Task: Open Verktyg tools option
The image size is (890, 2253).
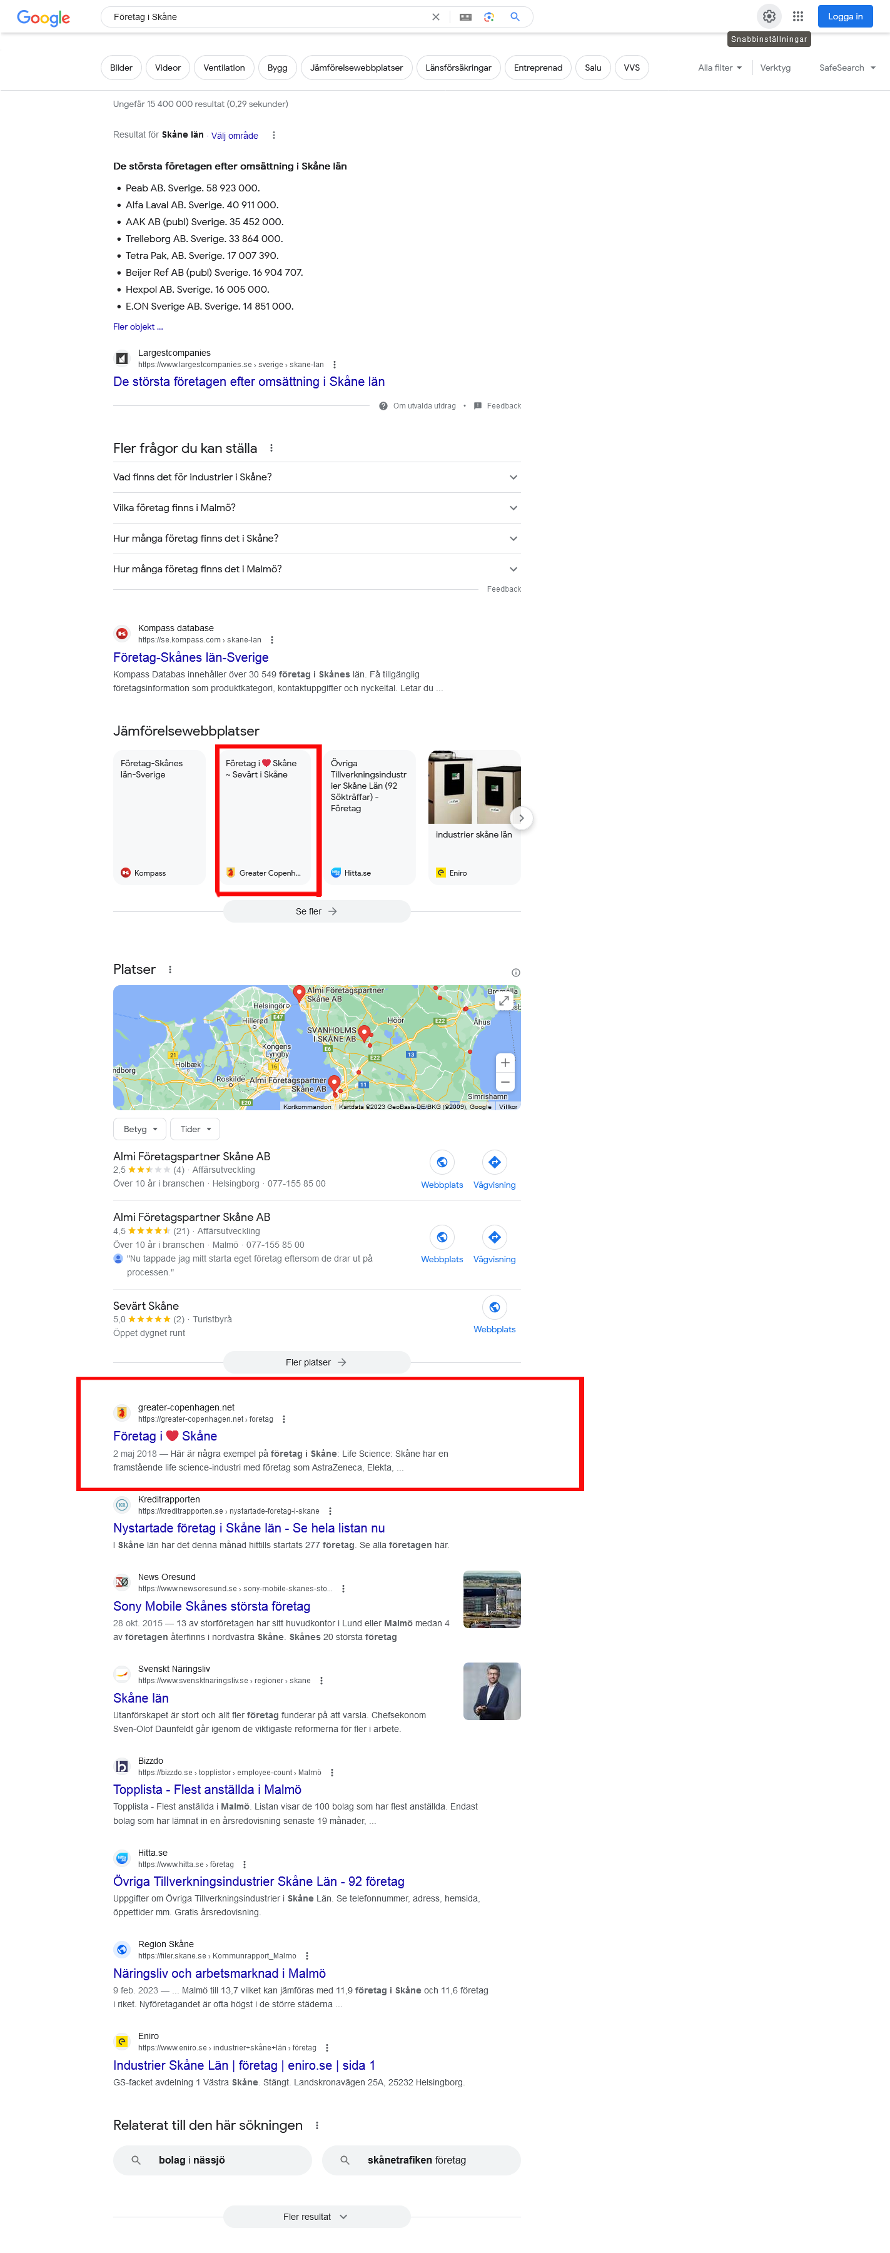Action: (774, 68)
